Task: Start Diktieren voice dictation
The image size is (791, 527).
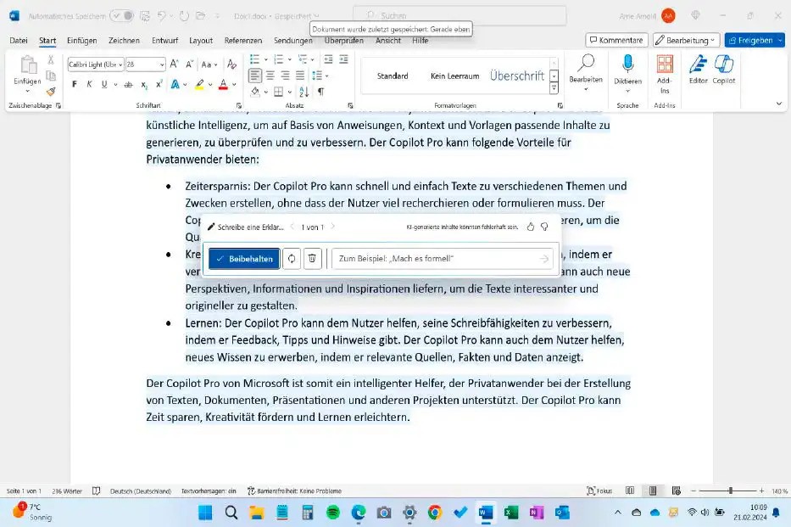Action: 627,68
